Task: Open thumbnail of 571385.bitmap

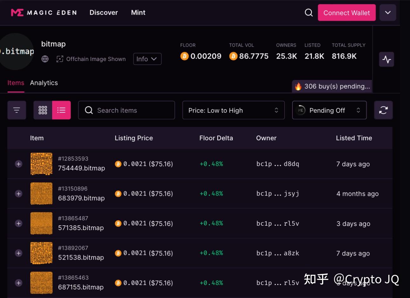Action: pos(41,223)
